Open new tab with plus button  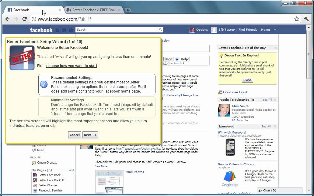pyautogui.click(x=128, y=10)
